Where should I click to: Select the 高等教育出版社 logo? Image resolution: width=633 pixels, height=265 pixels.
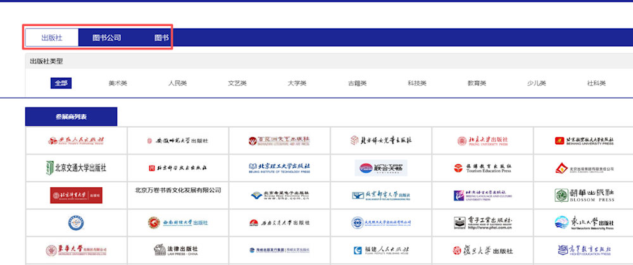coord(584,250)
